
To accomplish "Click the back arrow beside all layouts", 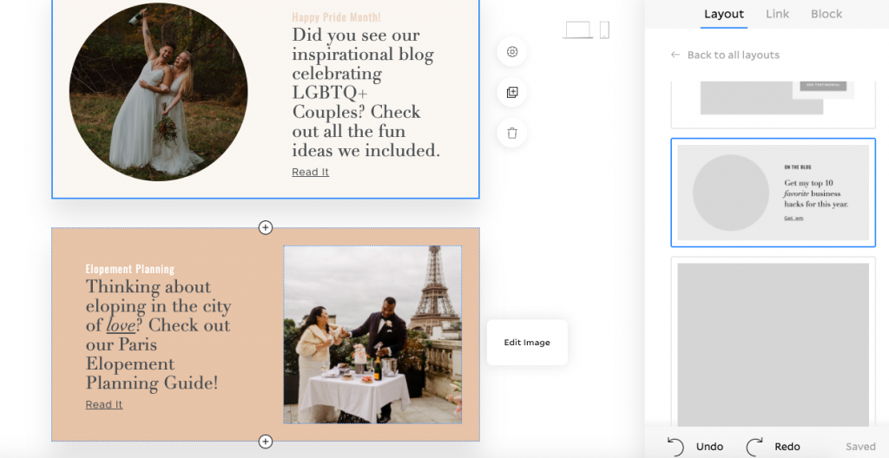I will pos(675,55).
